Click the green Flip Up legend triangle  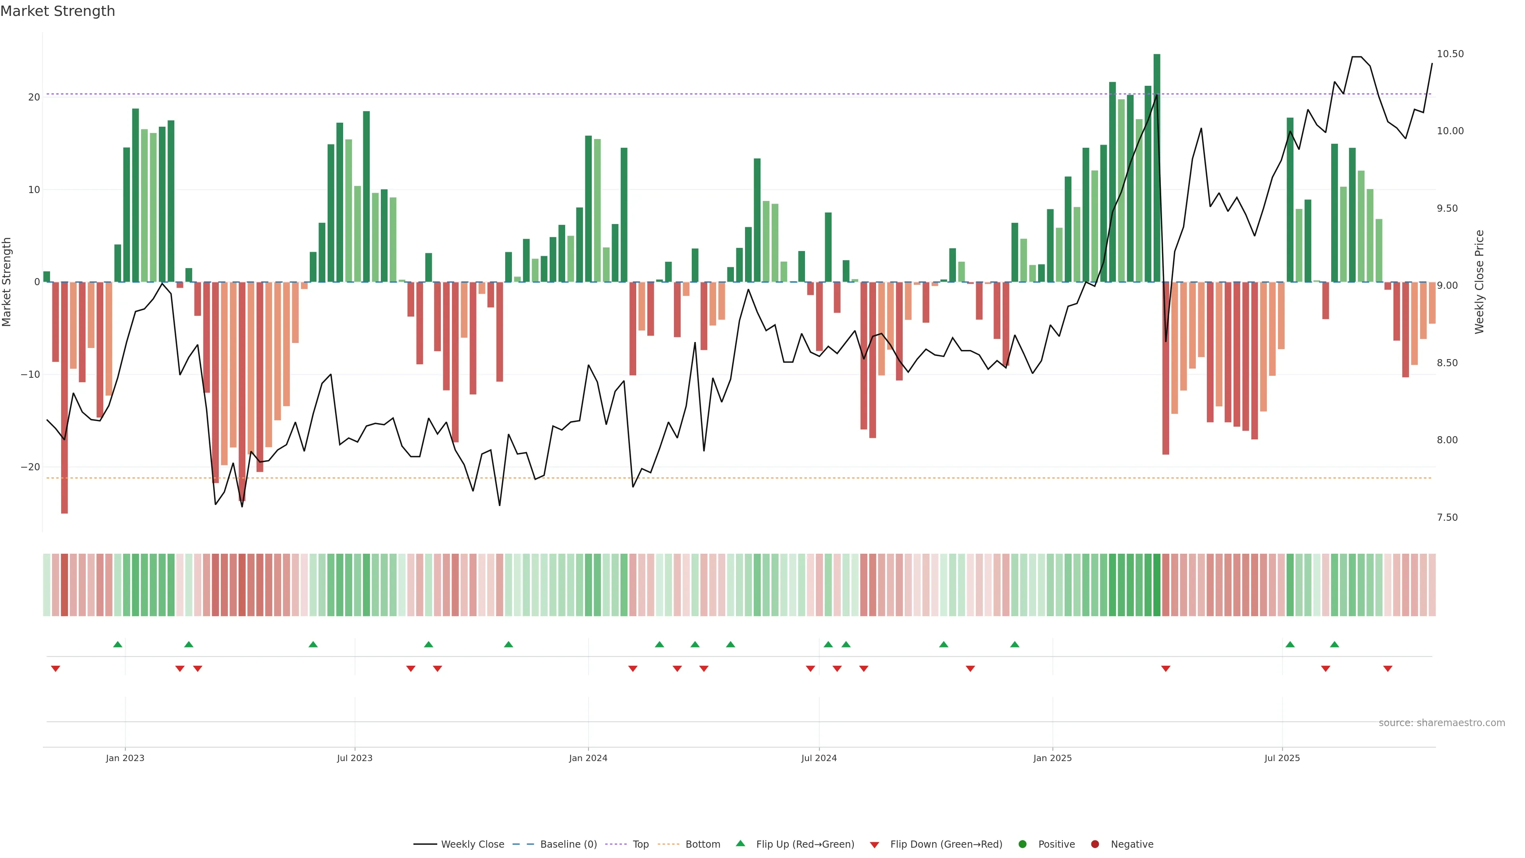coord(740,844)
